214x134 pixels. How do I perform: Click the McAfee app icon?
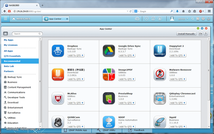click(58, 98)
